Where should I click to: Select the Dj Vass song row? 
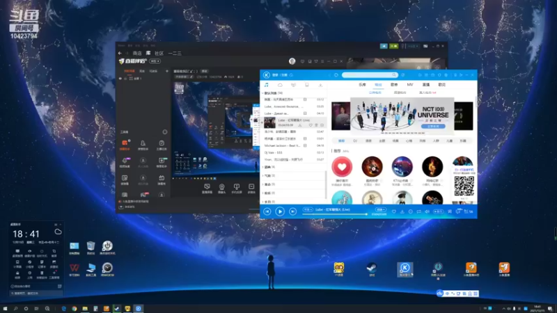click(293, 152)
